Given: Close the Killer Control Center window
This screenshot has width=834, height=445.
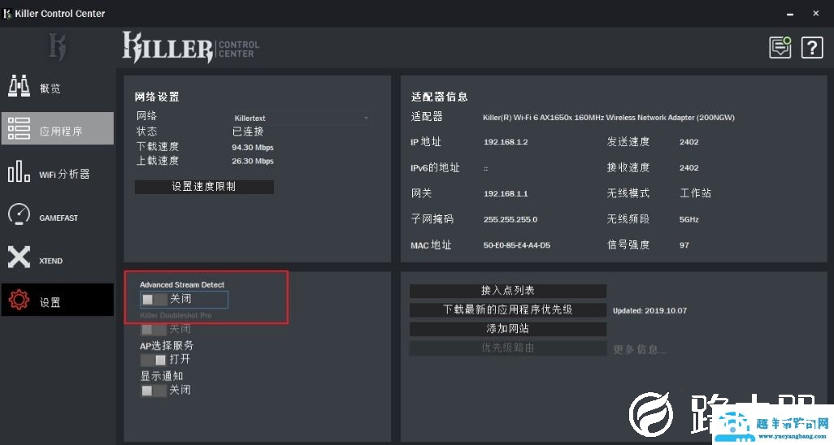Looking at the screenshot, I should coord(816,13).
